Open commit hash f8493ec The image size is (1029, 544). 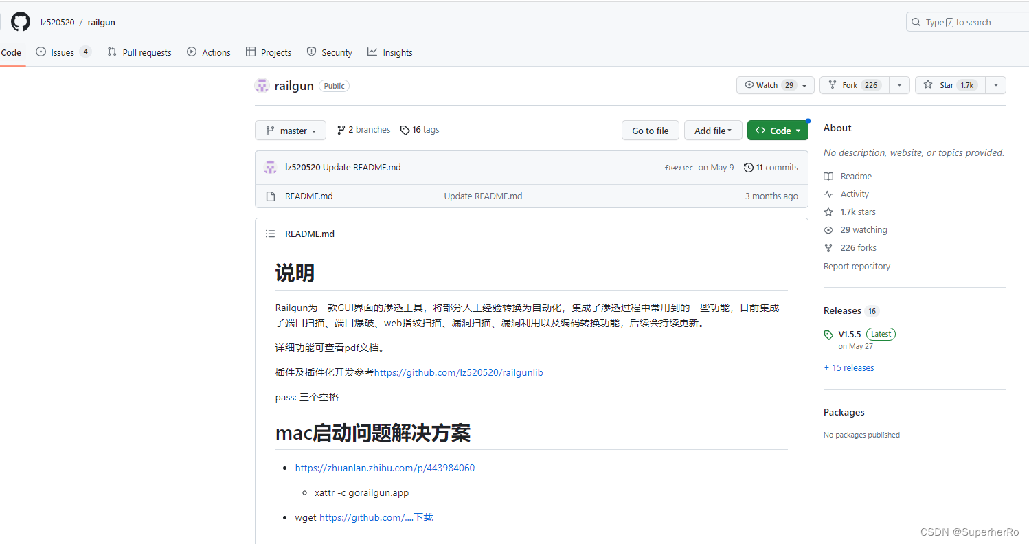pyautogui.click(x=679, y=168)
